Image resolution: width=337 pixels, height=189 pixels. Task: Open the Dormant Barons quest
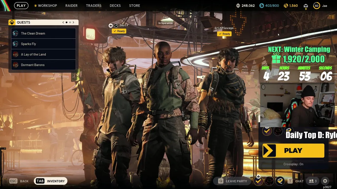43,65
